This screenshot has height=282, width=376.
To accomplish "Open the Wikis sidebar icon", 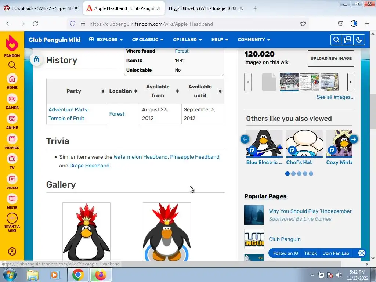I will click(x=12, y=199).
